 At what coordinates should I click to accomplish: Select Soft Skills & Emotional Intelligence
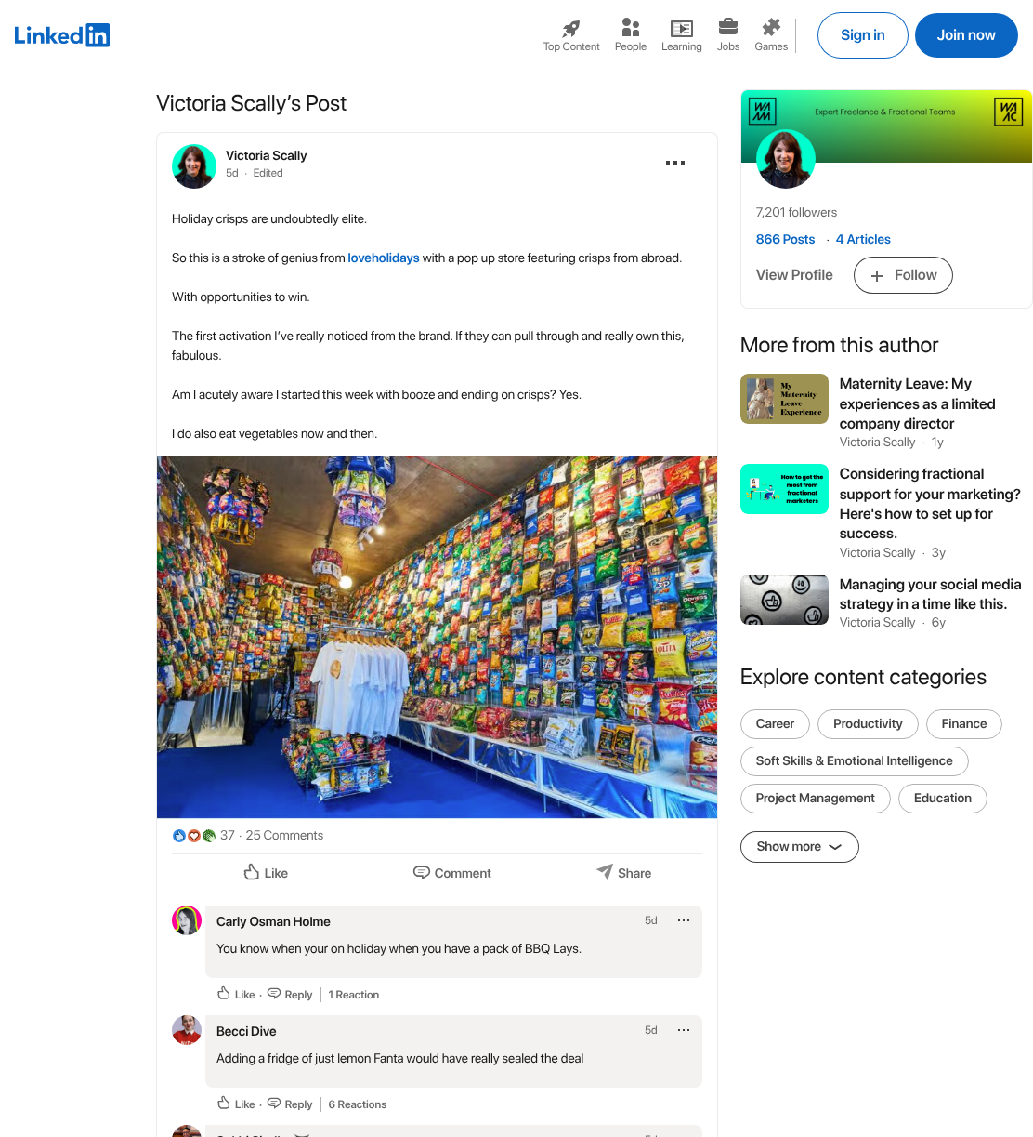click(x=854, y=761)
